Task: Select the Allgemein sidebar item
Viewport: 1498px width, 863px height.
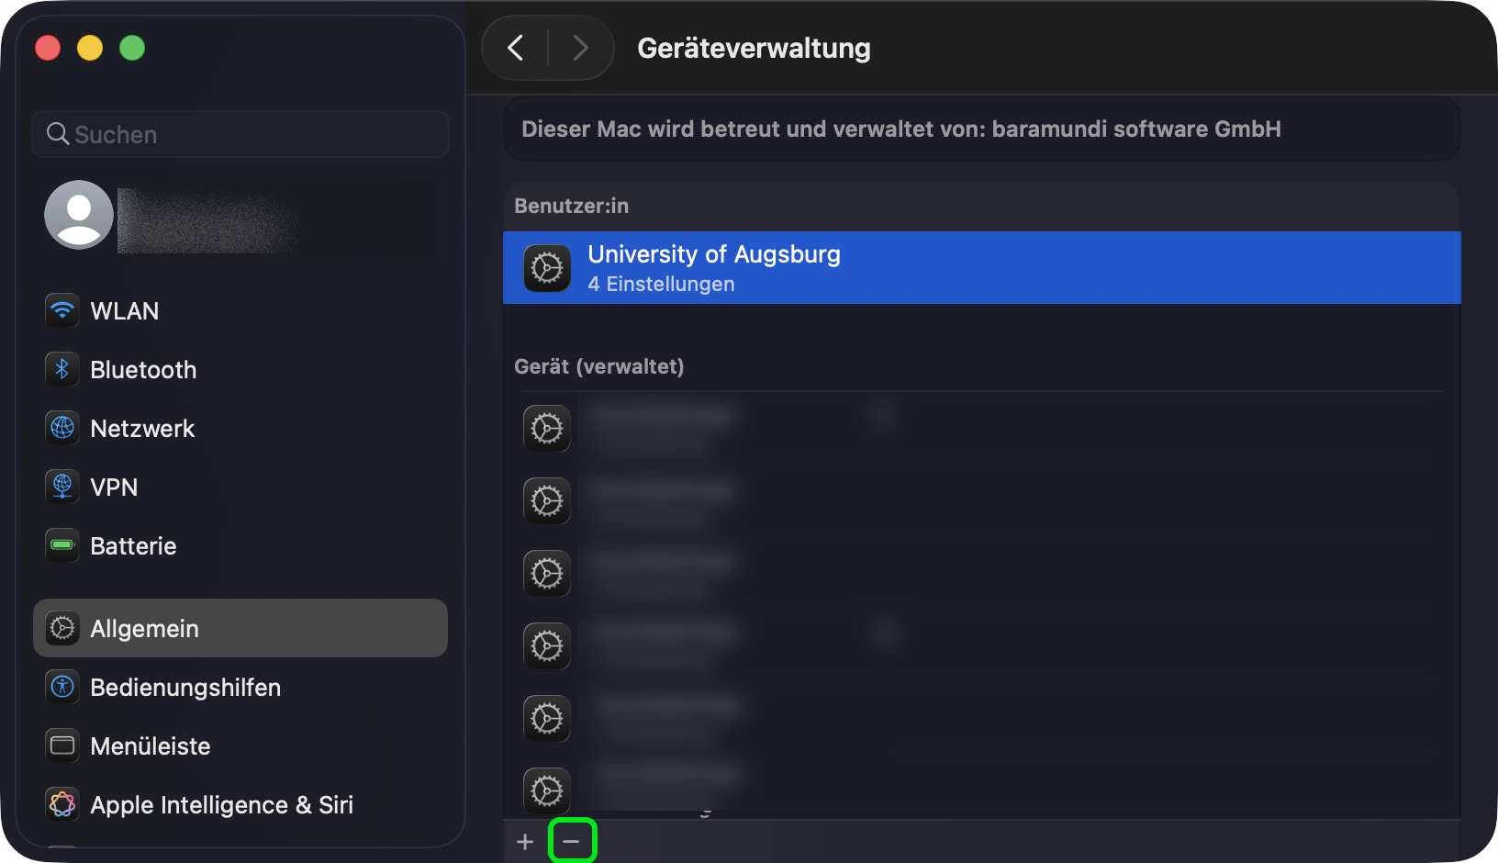Action: 240,629
